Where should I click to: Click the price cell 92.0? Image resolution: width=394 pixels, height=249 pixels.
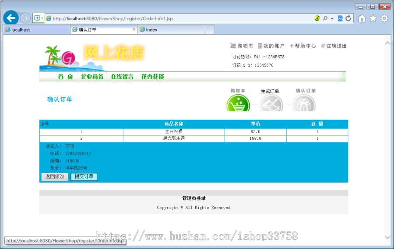(256, 132)
